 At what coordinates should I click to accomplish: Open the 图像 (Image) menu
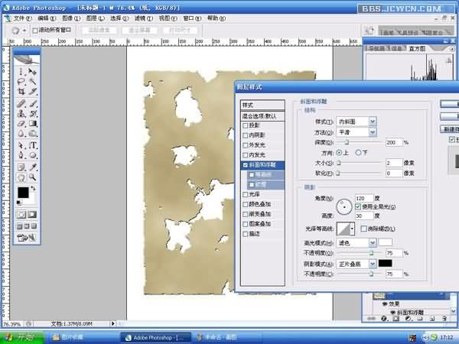pos(71,18)
